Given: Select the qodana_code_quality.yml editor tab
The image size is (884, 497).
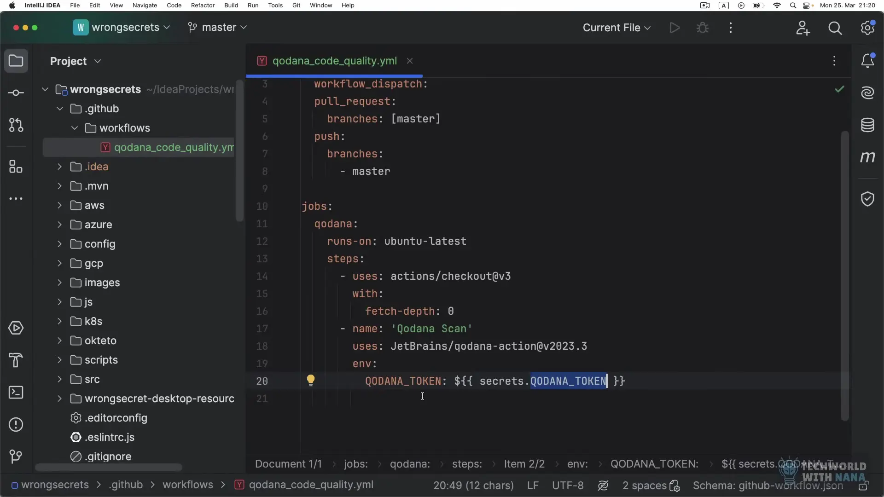Looking at the screenshot, I should [334, 61].
